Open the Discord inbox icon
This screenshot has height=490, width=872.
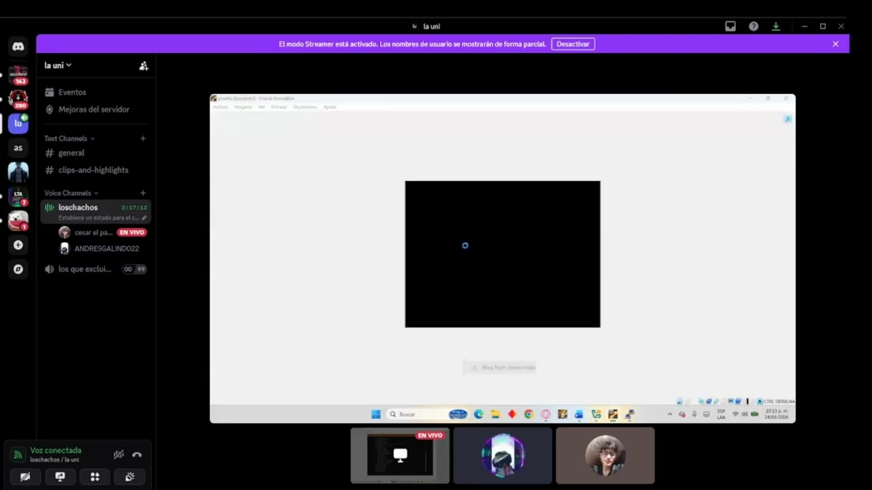tap(730, 27)
